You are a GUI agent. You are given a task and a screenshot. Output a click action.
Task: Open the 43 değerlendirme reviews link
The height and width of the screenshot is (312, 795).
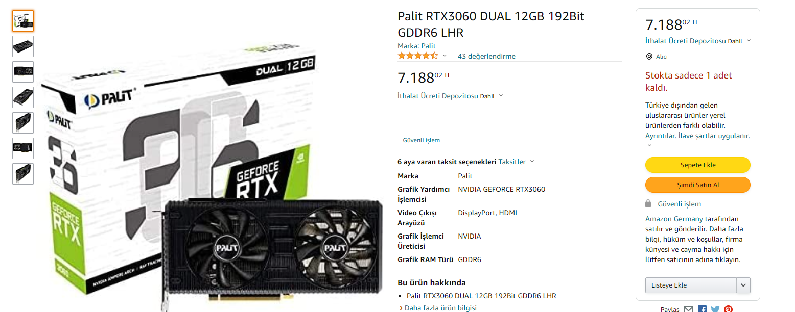click(486, 56)
